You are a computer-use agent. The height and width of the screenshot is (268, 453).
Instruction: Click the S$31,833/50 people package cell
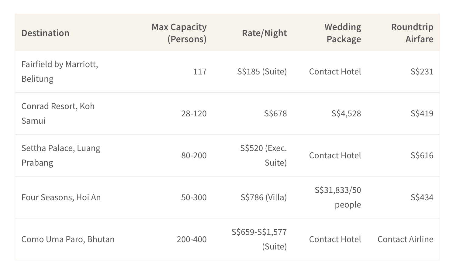[338, 197]
